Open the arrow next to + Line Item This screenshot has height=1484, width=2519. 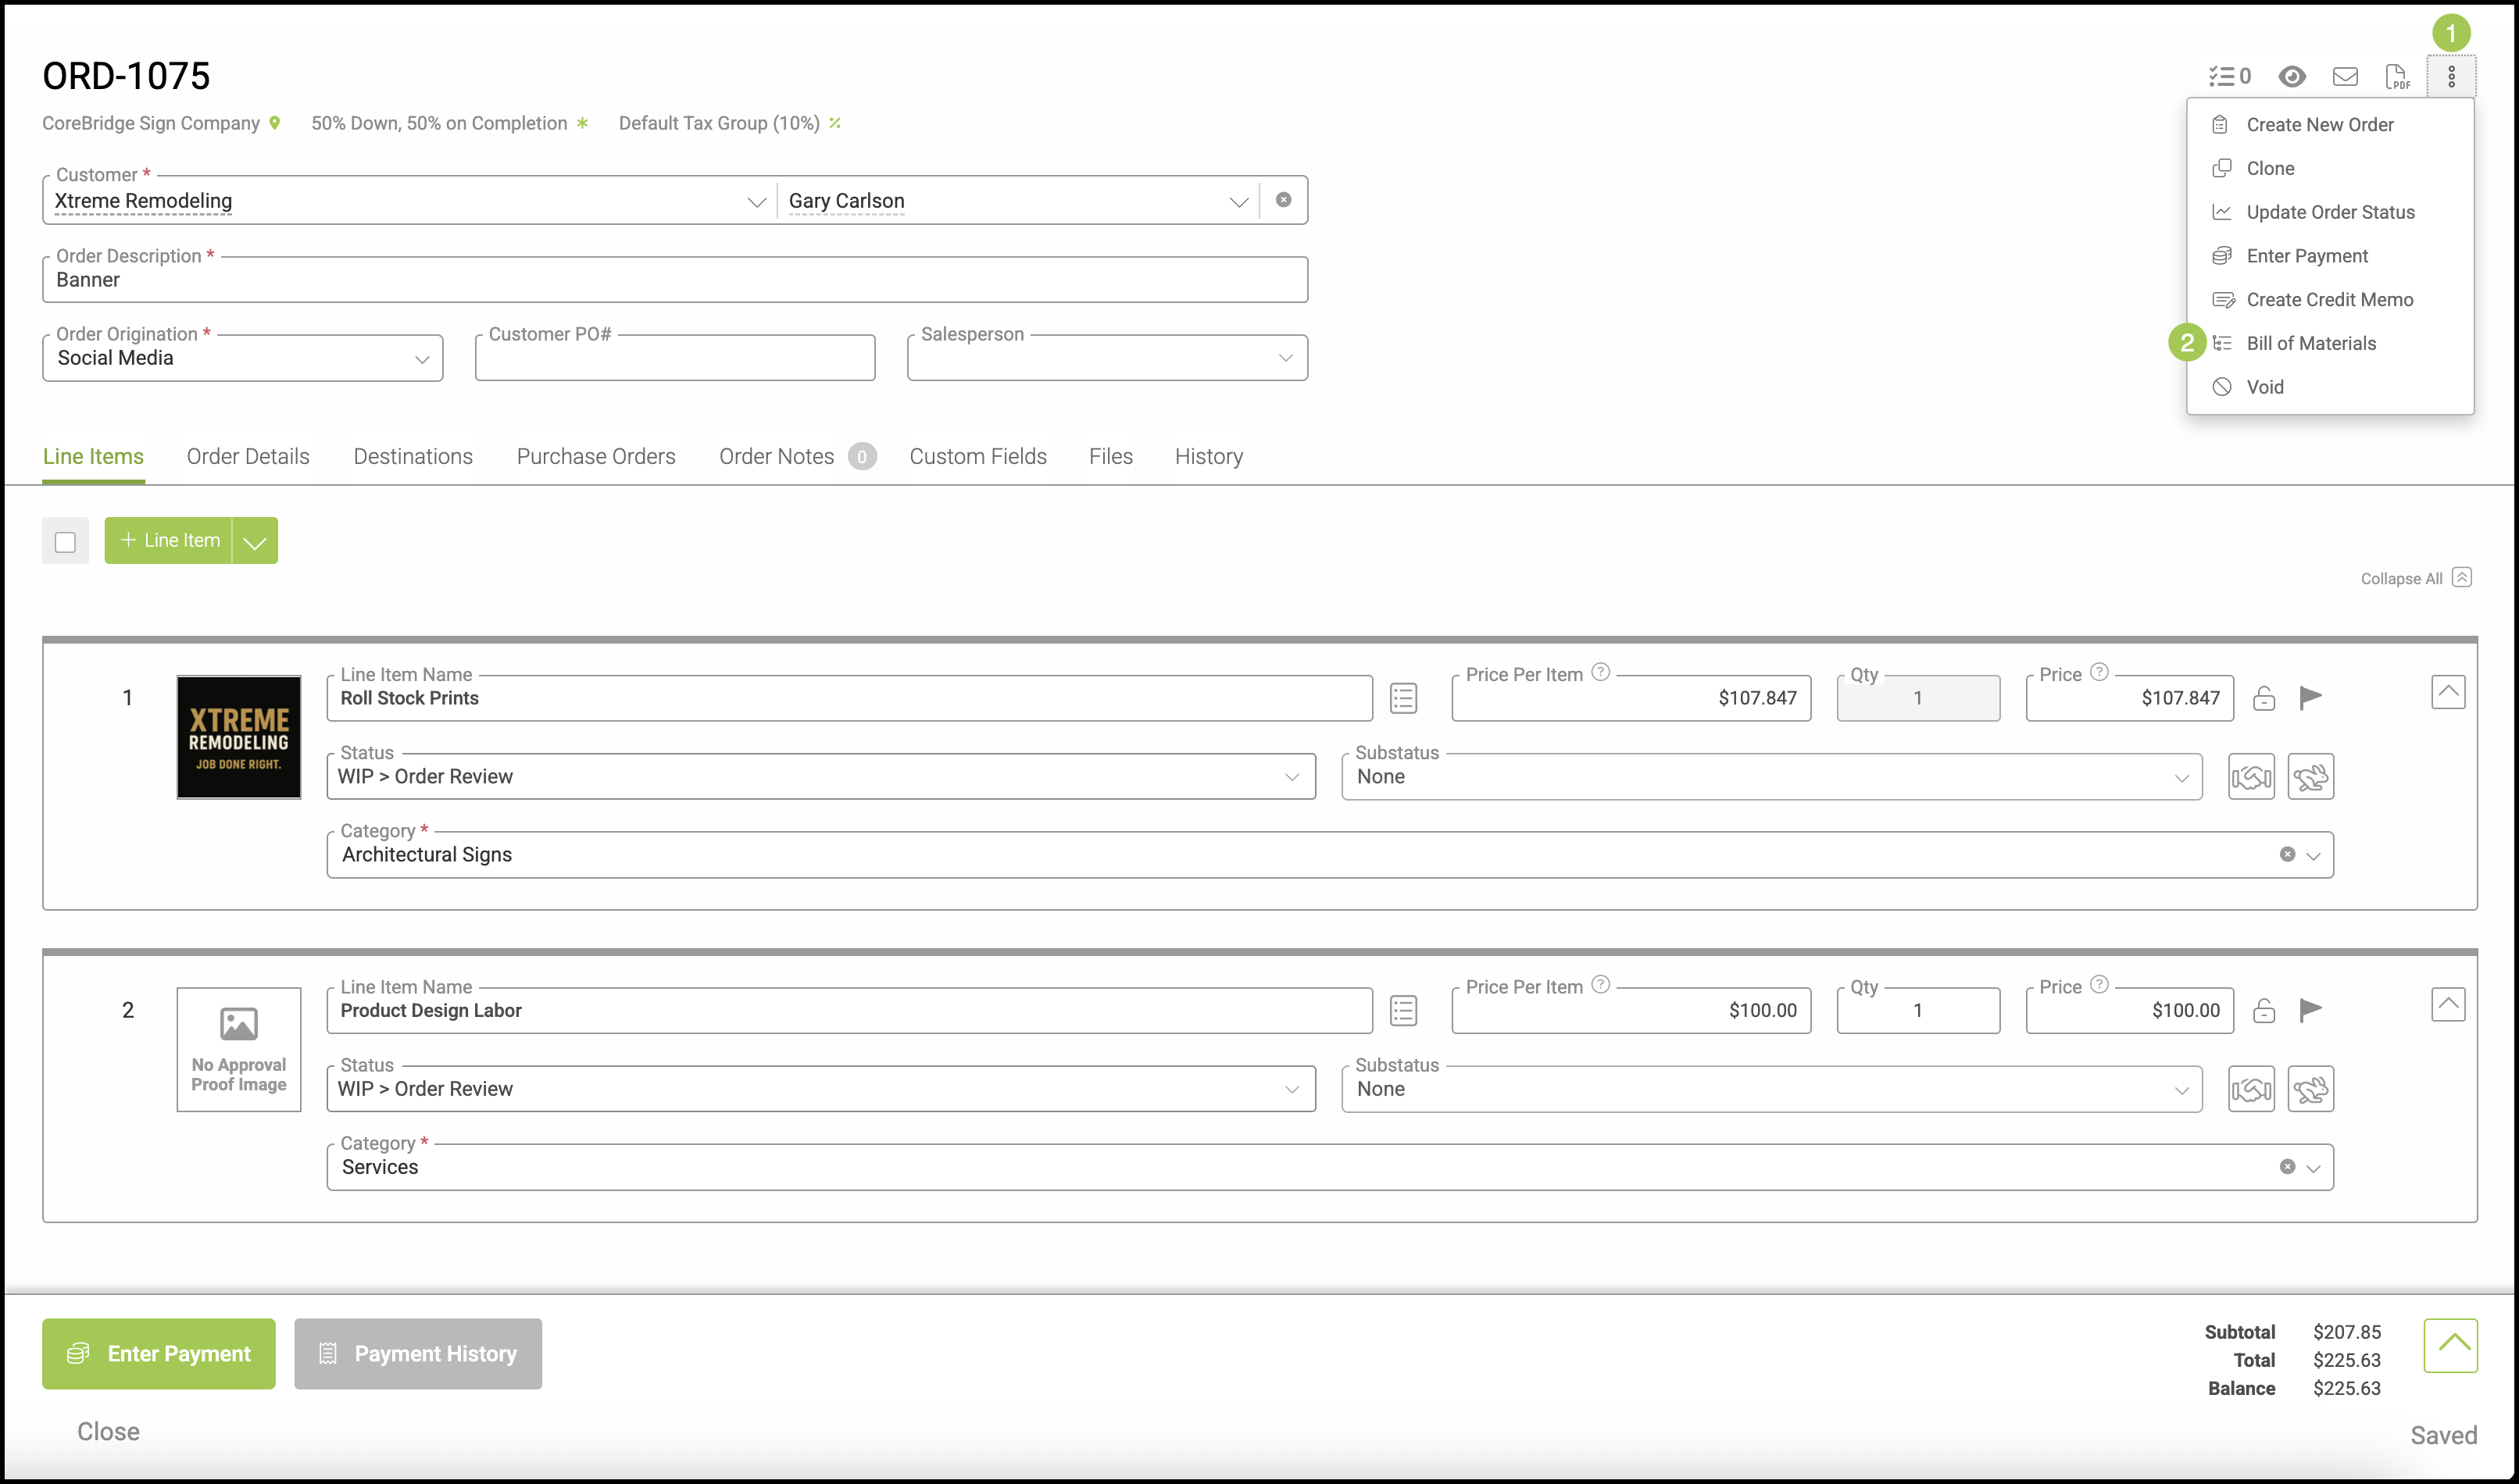(255, 542)
